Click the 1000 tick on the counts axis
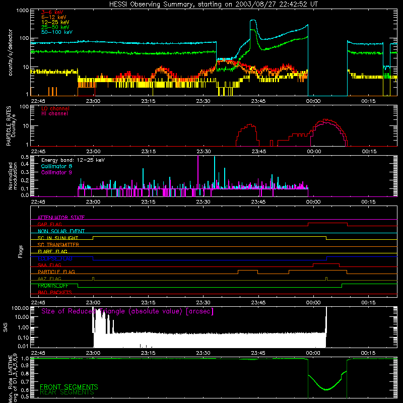 pos(22,11)
